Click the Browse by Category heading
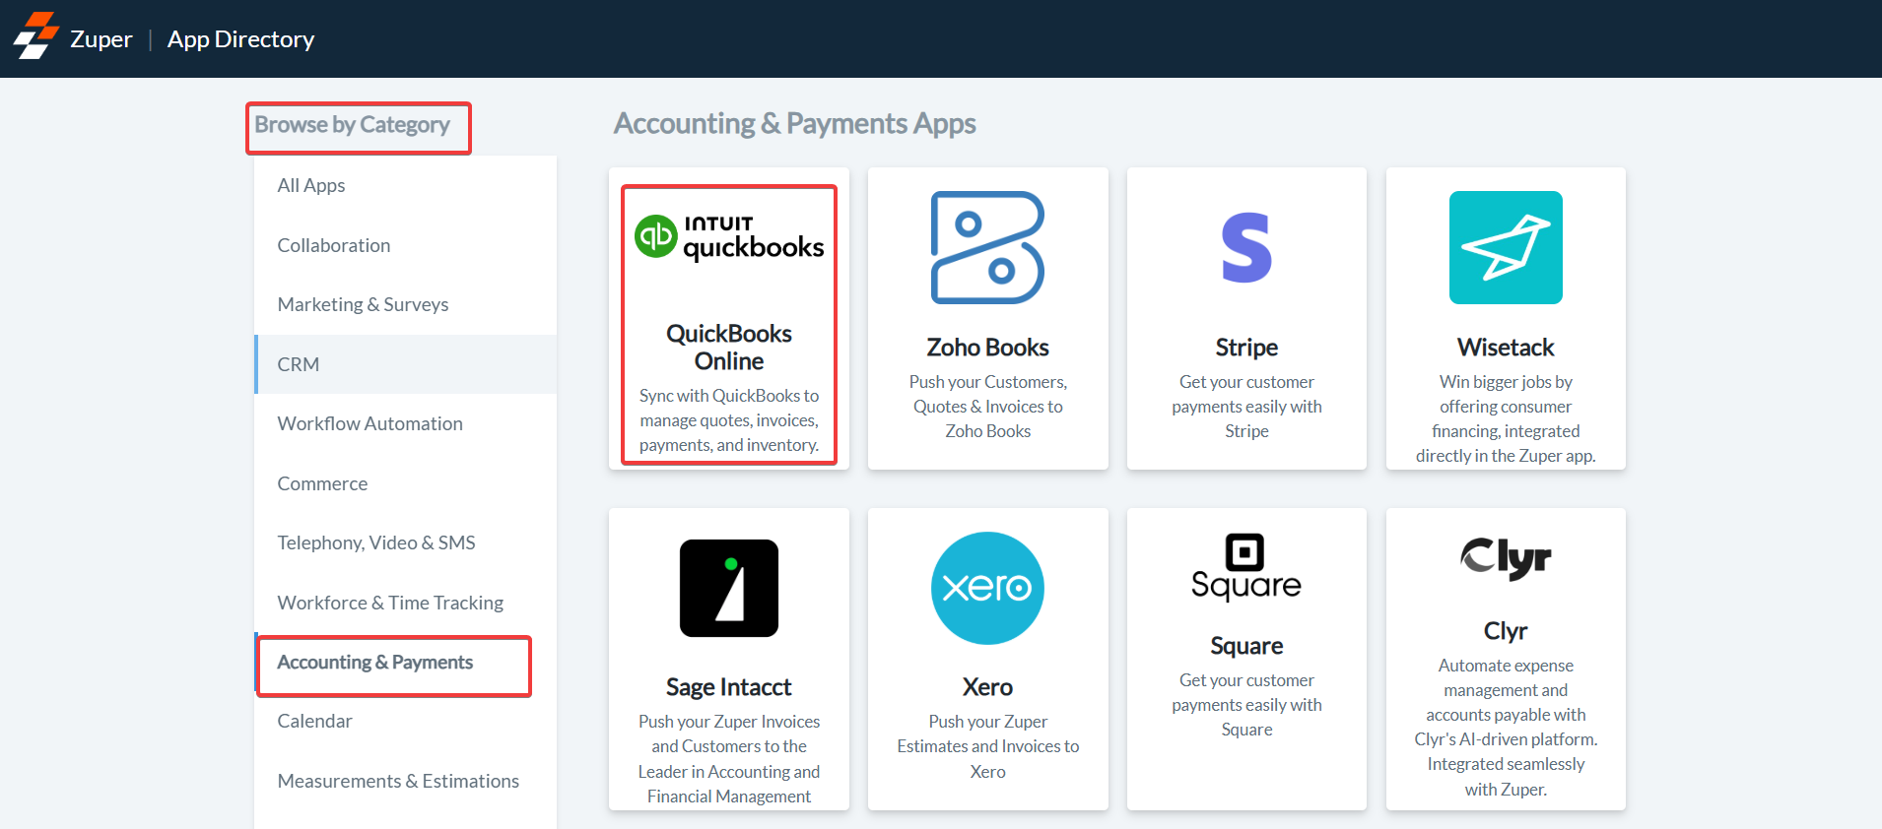The height and width of the screenshot is (829, 1882). 352,125
